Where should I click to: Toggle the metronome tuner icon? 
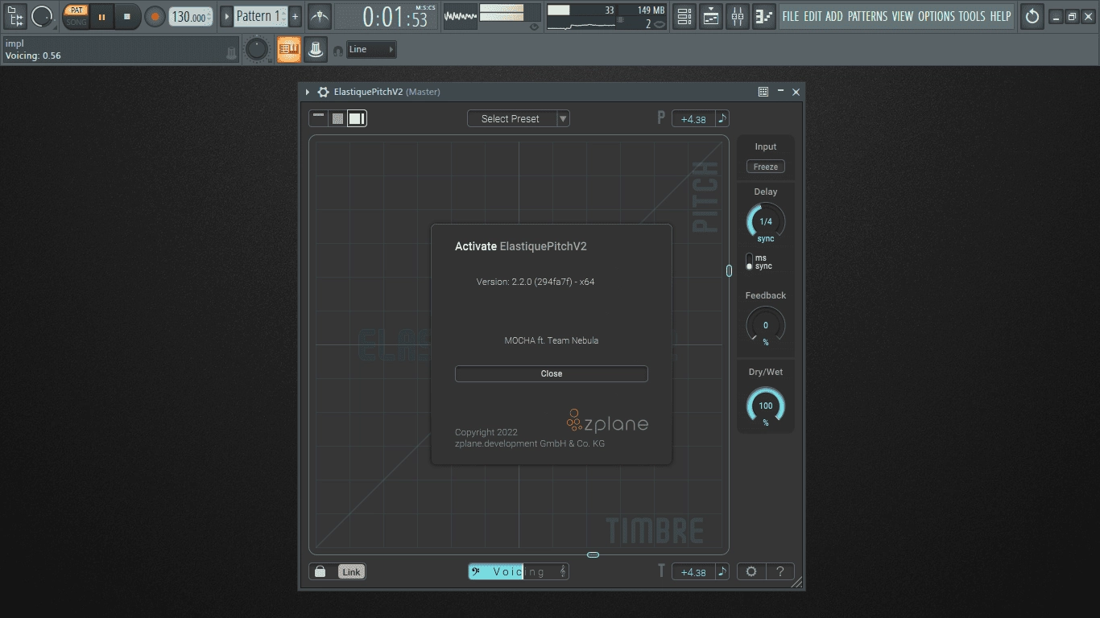point(320,16)
